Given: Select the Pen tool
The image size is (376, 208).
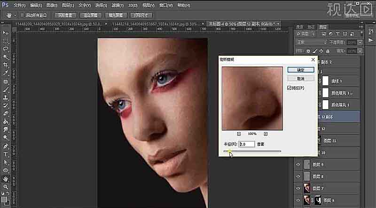Looking at the screenshot, I should pyautogui.click(x=6, y=146).
